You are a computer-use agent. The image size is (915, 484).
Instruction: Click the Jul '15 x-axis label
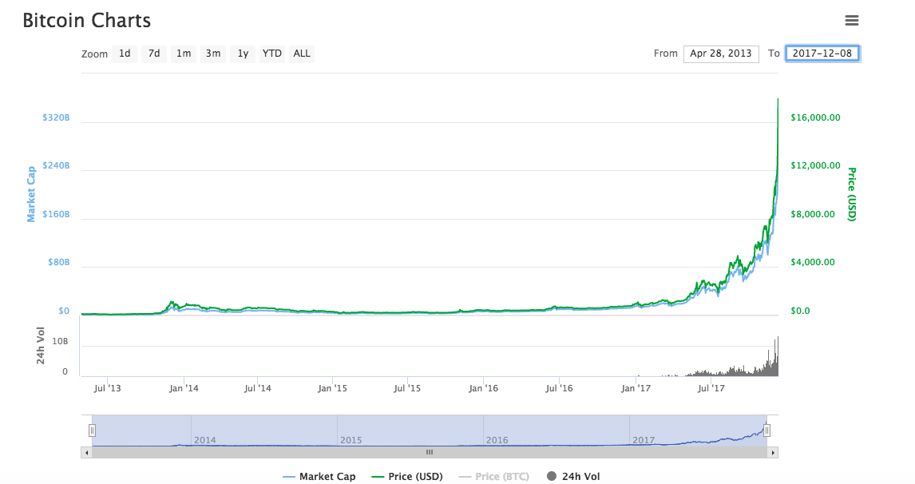coord(406,388)
